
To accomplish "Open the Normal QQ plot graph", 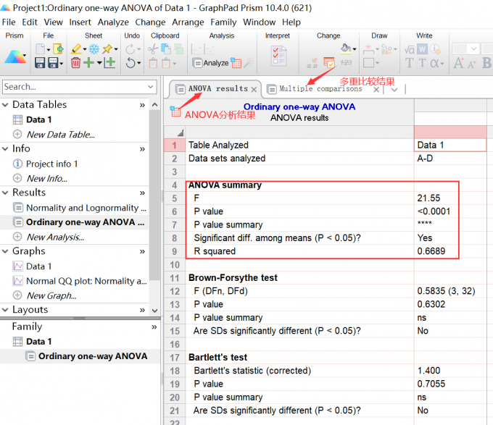I will 86,281.
